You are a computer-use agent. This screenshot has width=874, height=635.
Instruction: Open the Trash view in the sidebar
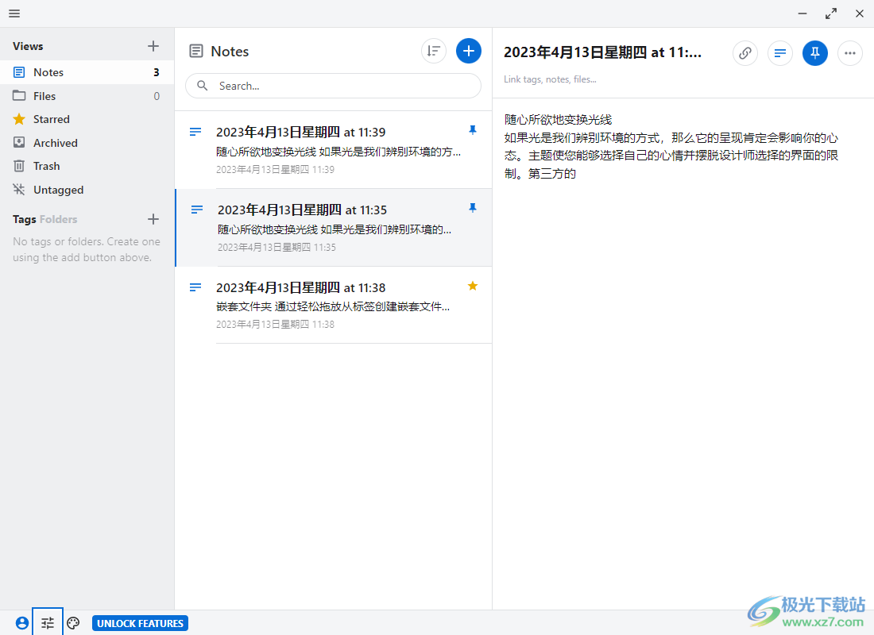click(x=45, y=166)
